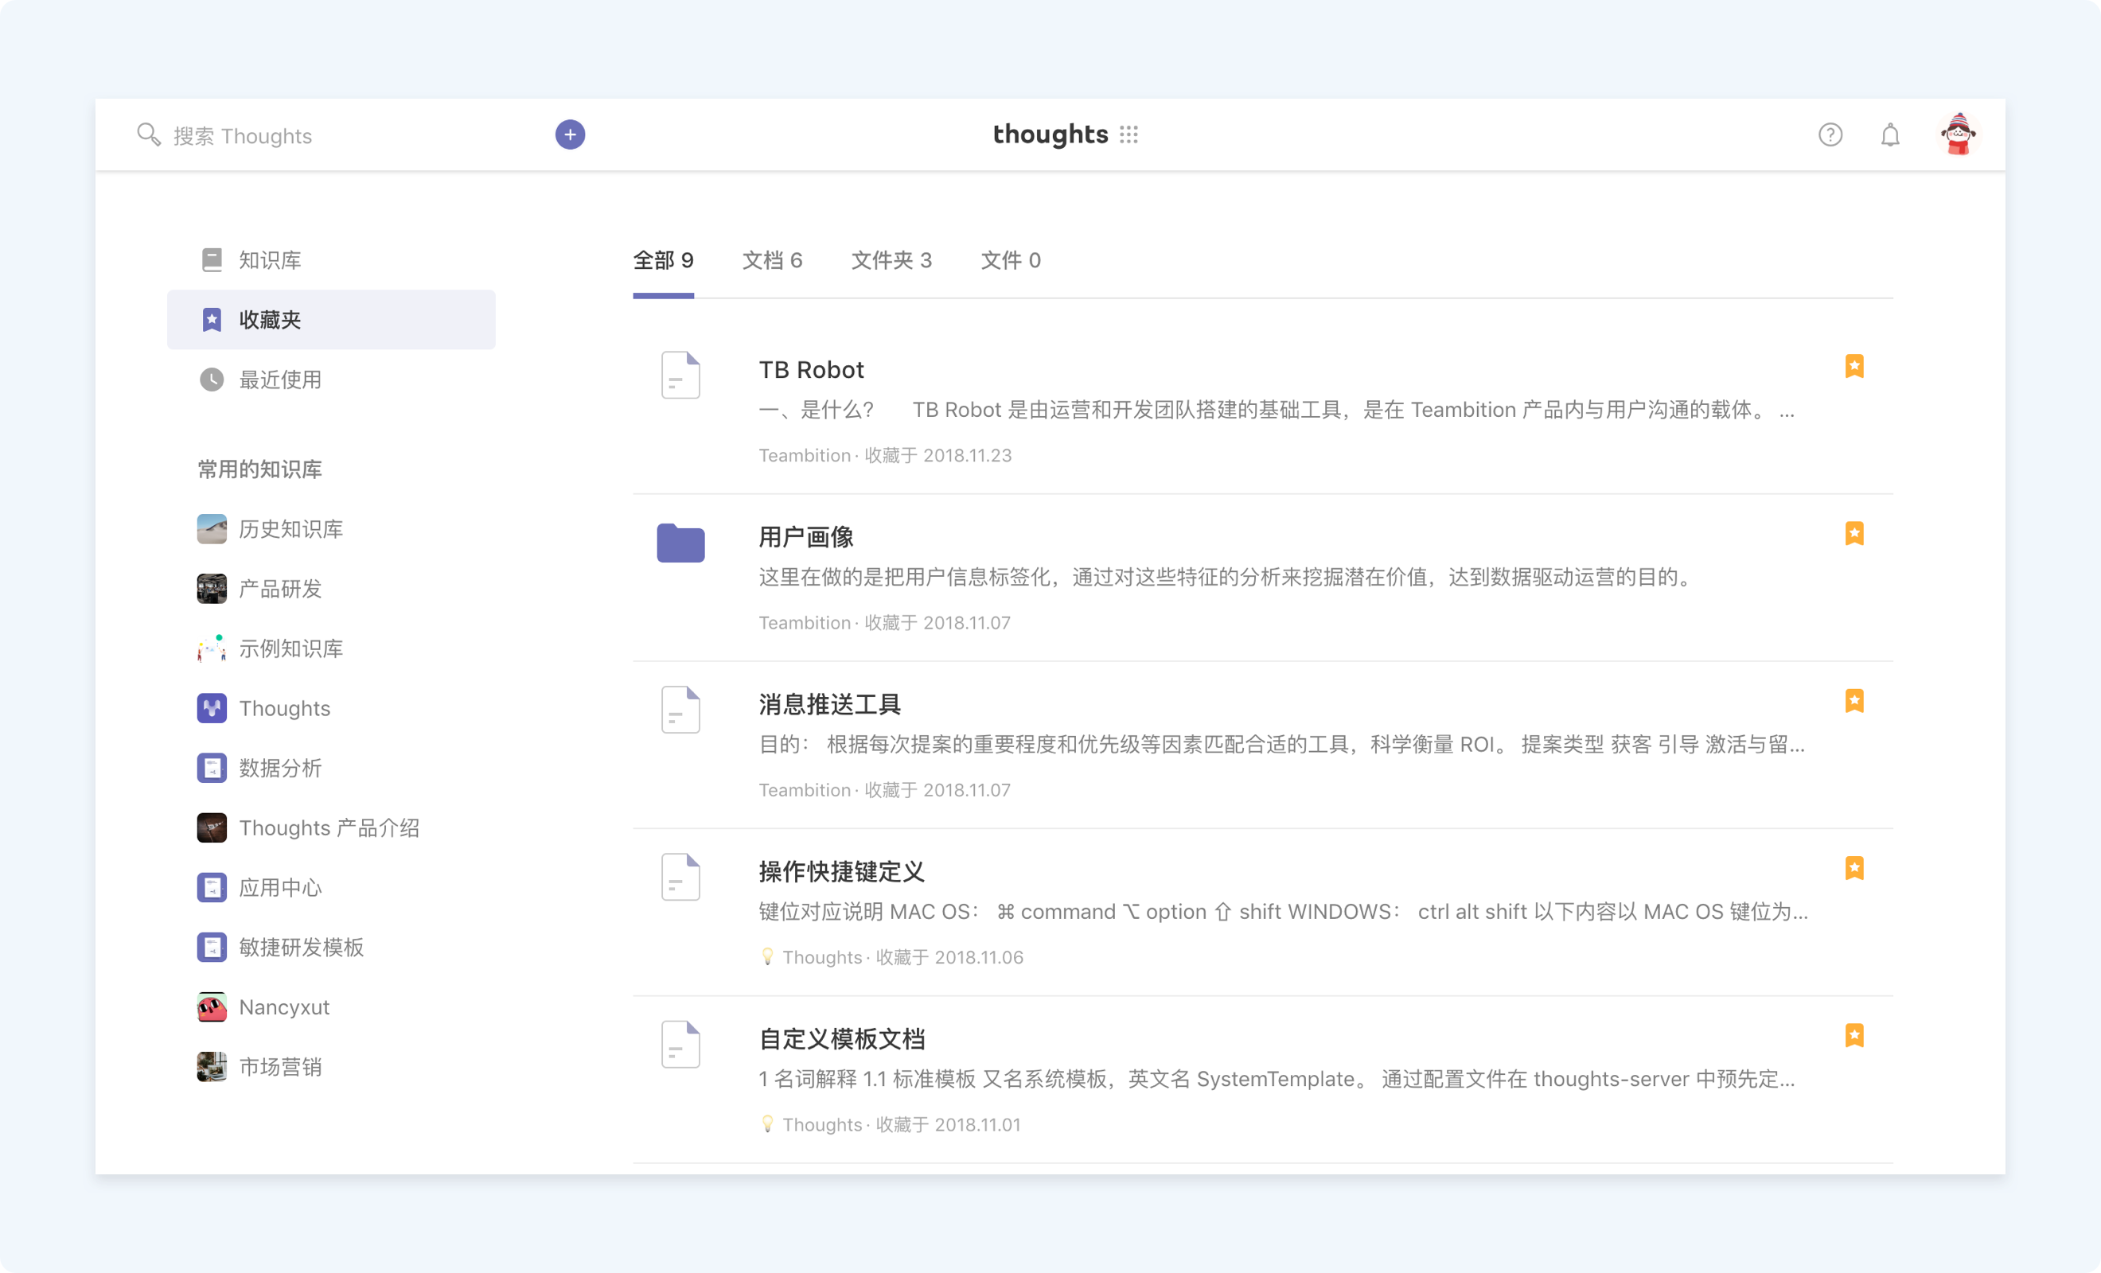Click the search magnifier icon

click(x=148, y=134)
